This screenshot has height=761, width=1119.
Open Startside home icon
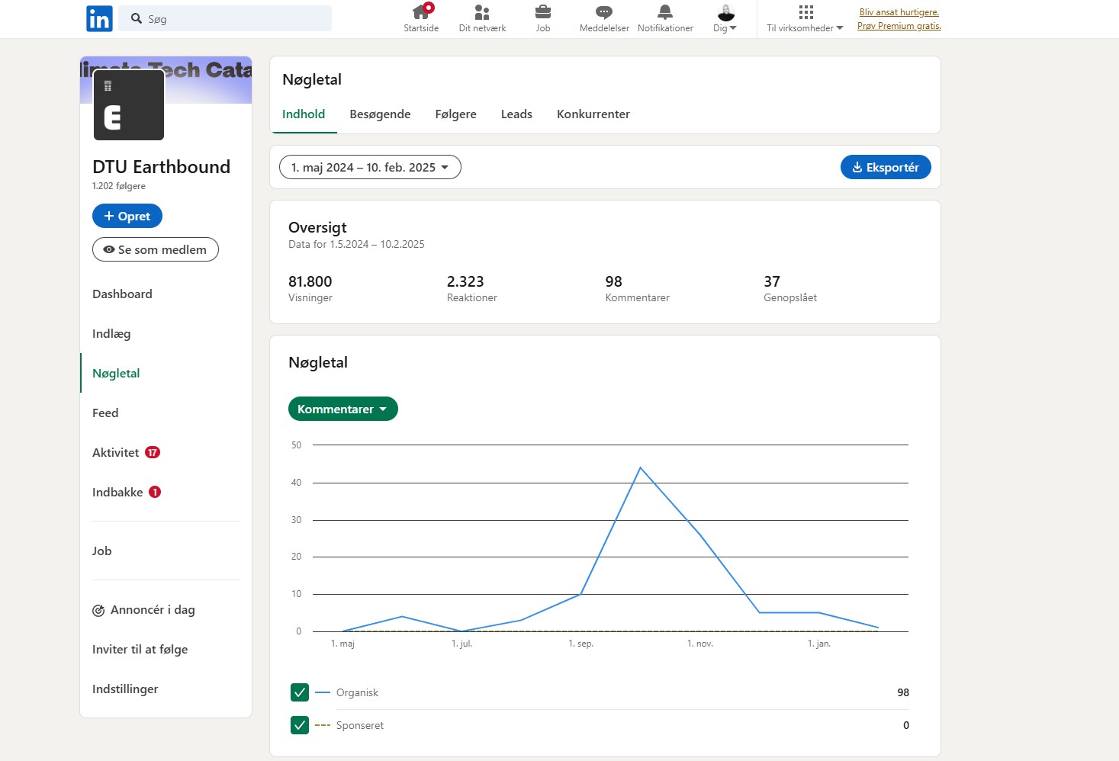(x=421, y=11)
